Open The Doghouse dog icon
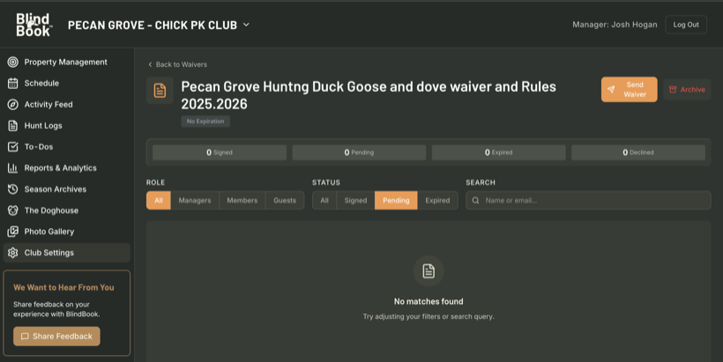 [x=13, y=210]
